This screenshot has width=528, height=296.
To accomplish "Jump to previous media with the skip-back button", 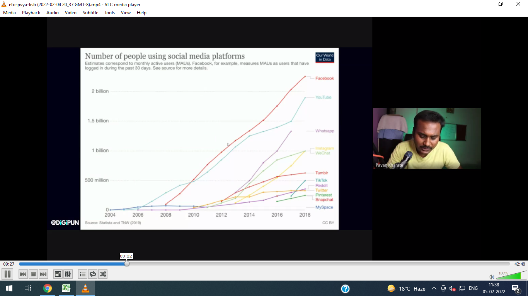I will (x=23, y=274).
